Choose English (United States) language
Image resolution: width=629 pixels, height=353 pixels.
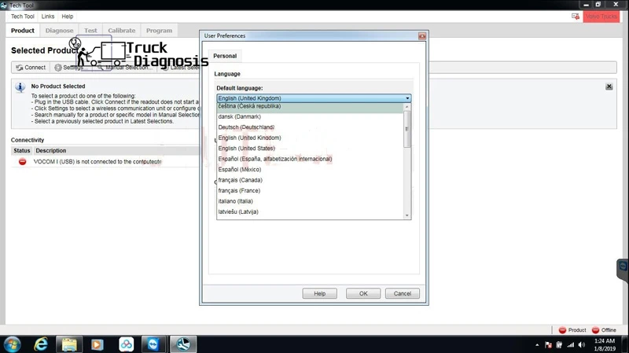click(x=310, y=149)
